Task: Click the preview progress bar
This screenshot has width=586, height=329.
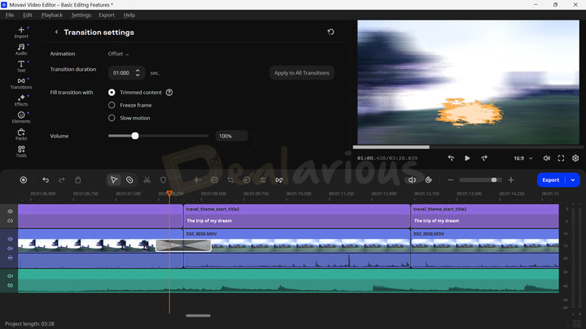Action: pyautogui.click(x=466, y=147)
